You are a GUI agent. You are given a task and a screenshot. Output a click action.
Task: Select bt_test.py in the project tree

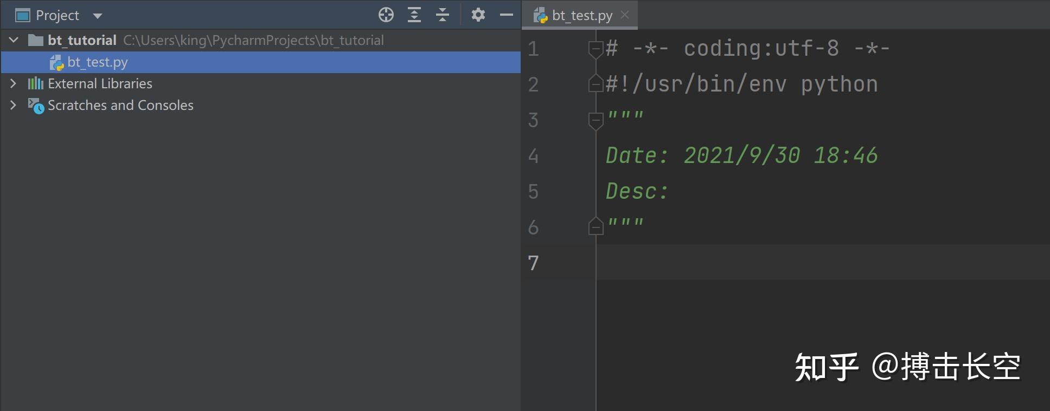tap(98, 62)
